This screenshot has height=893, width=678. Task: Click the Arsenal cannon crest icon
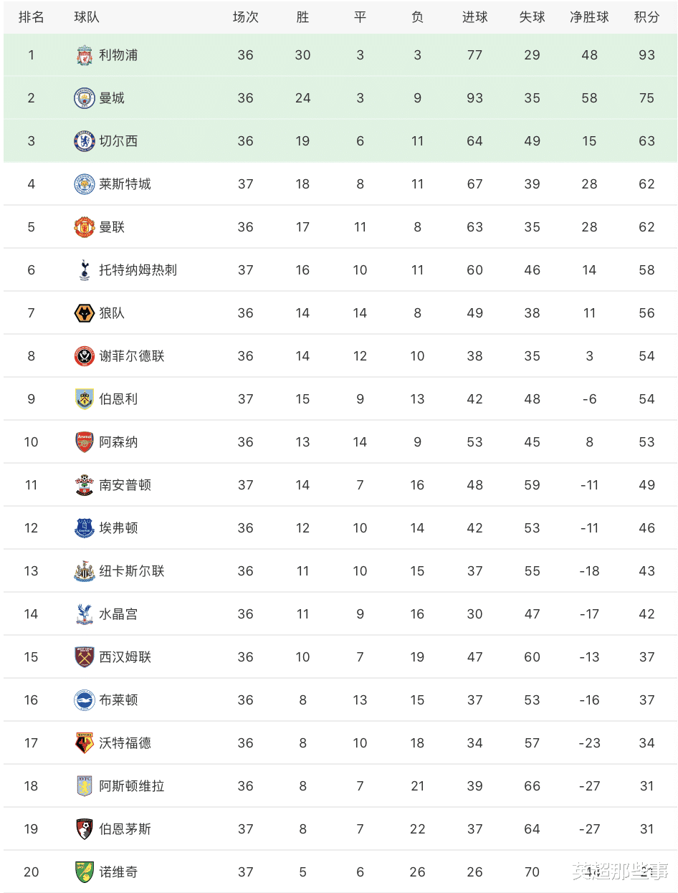[85, 442]
